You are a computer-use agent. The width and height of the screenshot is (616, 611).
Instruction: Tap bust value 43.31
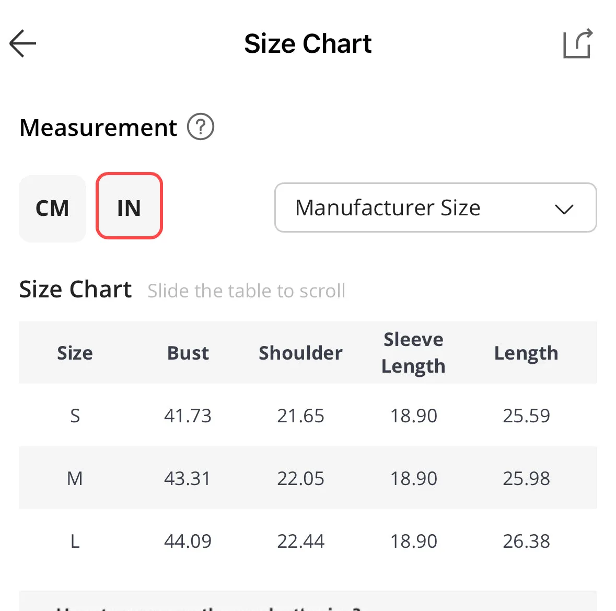[188, 479]
